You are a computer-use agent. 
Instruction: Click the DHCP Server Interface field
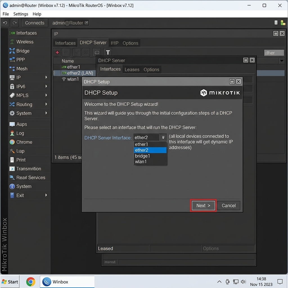[x=147, y=138]
